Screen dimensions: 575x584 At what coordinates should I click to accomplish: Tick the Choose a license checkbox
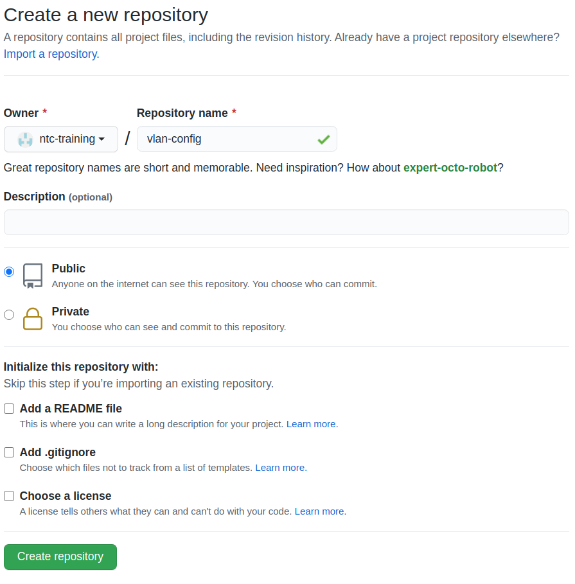[9, 496]
